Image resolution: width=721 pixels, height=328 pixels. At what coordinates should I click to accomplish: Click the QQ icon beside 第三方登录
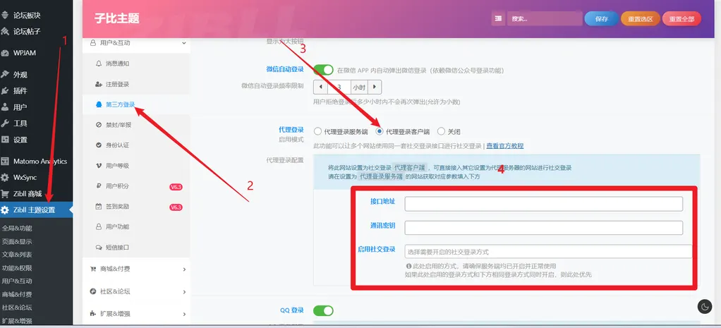98,104
